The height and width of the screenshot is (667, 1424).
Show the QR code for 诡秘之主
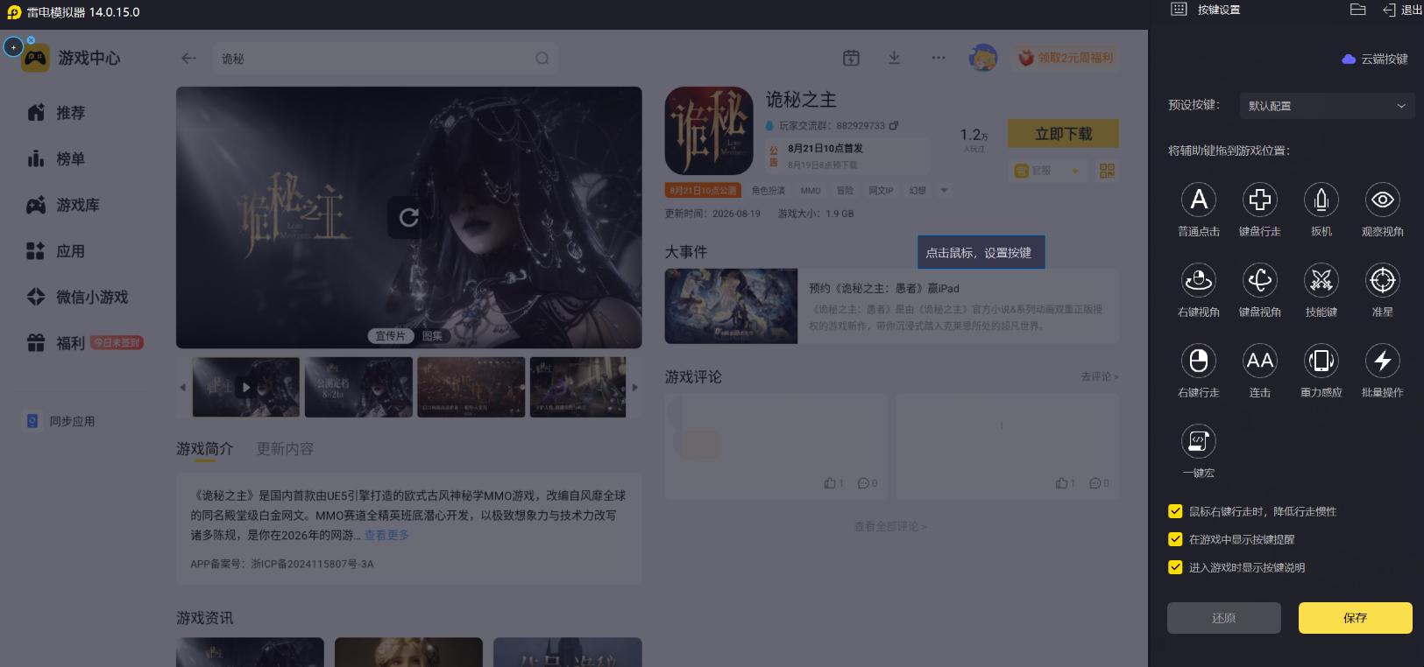pyautogui.click(x=1108, y=171)
